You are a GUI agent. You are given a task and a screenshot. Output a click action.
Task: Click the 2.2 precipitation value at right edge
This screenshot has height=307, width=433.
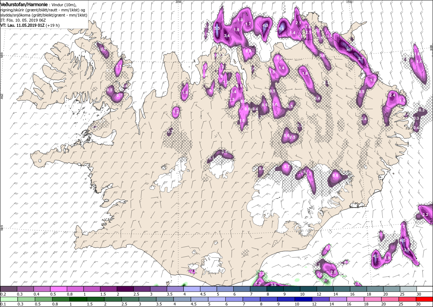pyautogui.click(x=425, y=215)
